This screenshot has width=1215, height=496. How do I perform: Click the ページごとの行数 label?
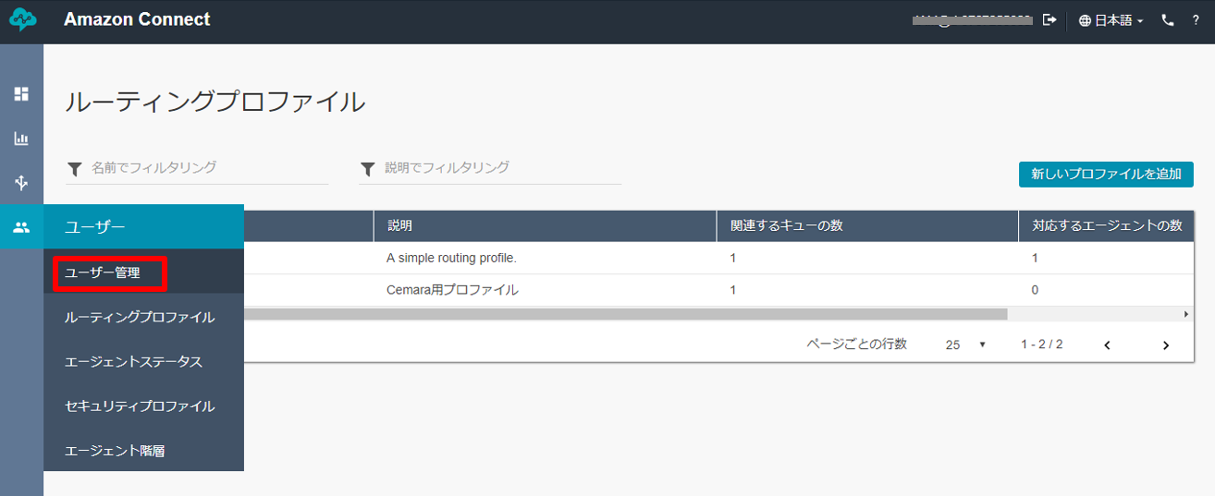(x=856, y=344)
